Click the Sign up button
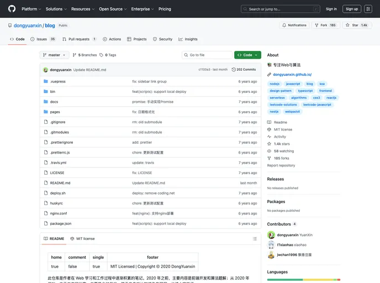This screenshot has width=380, height=283. tap(351, 9)
